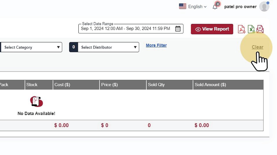Open the notifications bell
Image resolution: width=277 pixels, height=155 pixels.
215,7
